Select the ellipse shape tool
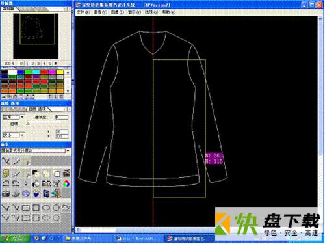 coord(46,208)
